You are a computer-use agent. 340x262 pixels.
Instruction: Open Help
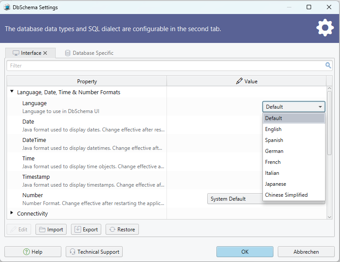point(33,252)
